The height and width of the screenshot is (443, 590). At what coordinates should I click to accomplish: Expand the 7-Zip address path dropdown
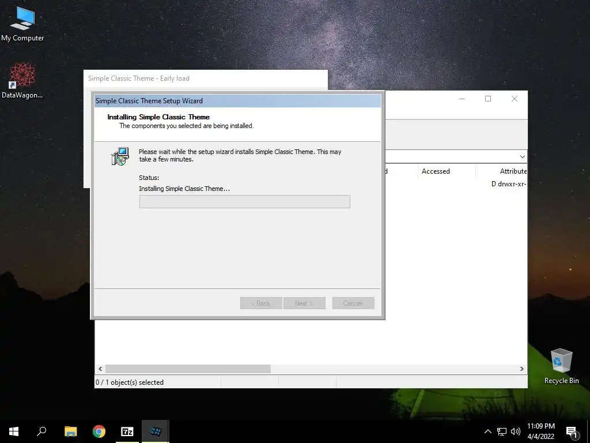point(522,157)
